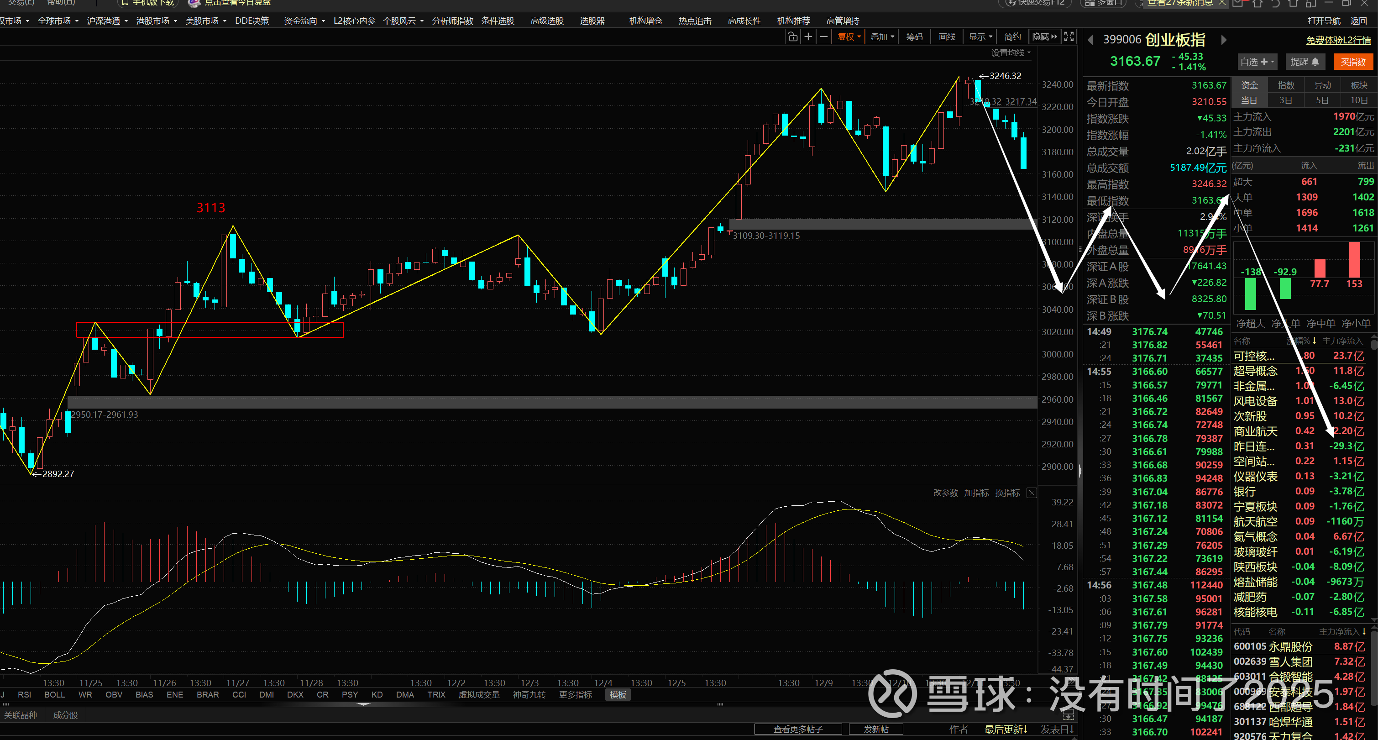Open the 自选 + dropdown
This screenshot has height=740, width=1378.
[x=1257, y=62]
